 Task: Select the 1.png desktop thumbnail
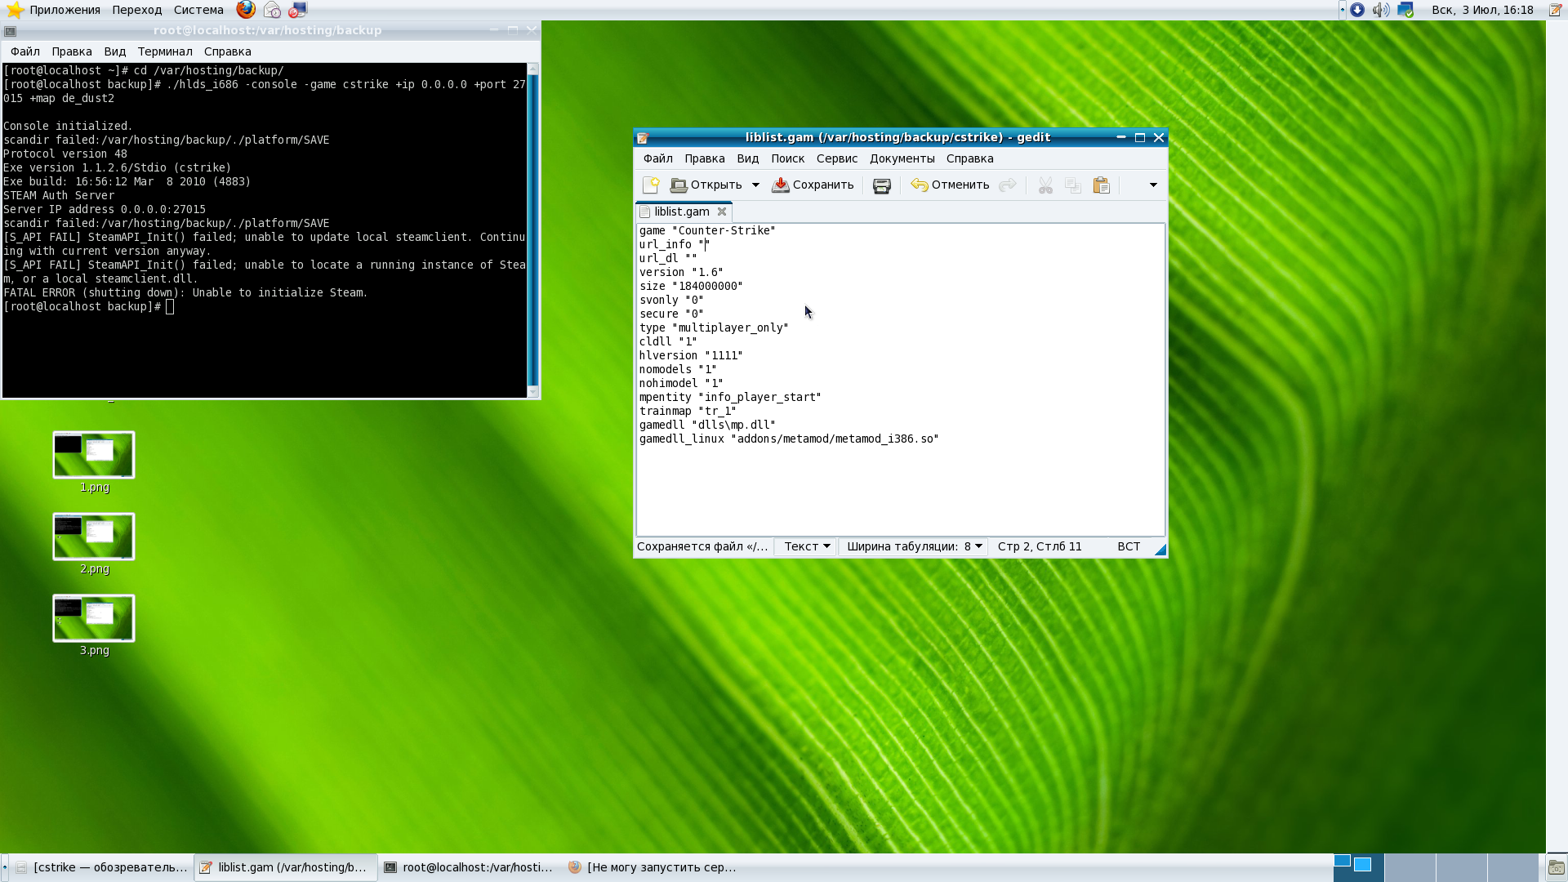94,455
